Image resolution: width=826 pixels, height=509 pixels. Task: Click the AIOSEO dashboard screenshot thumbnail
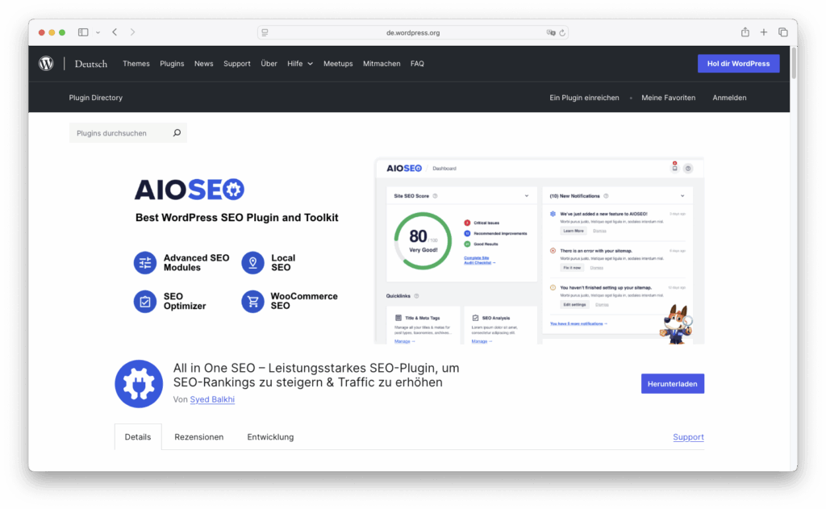pyautogui.click(x=539, y=251)
